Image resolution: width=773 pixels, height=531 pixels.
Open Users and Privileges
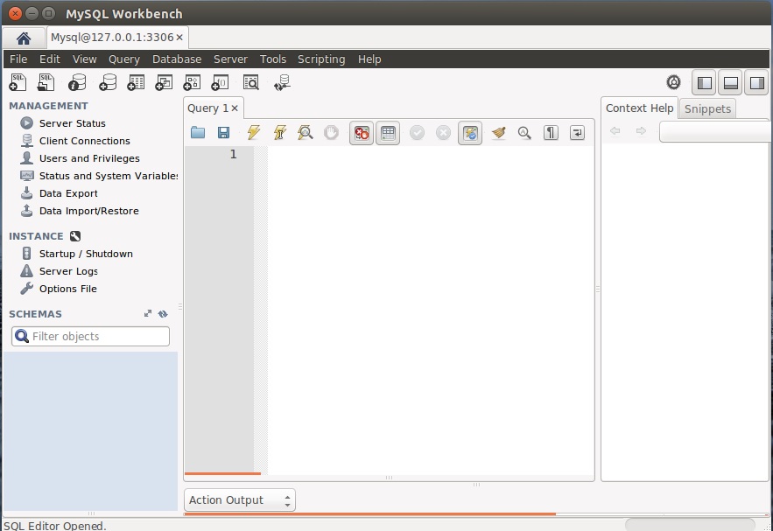(x=88, y=158)
